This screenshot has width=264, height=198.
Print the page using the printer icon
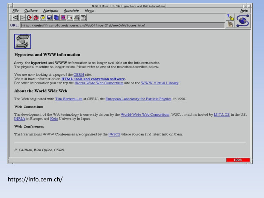77,18
